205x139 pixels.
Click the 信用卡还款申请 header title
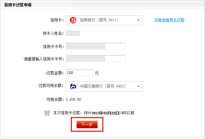click(x=18, y=5)
